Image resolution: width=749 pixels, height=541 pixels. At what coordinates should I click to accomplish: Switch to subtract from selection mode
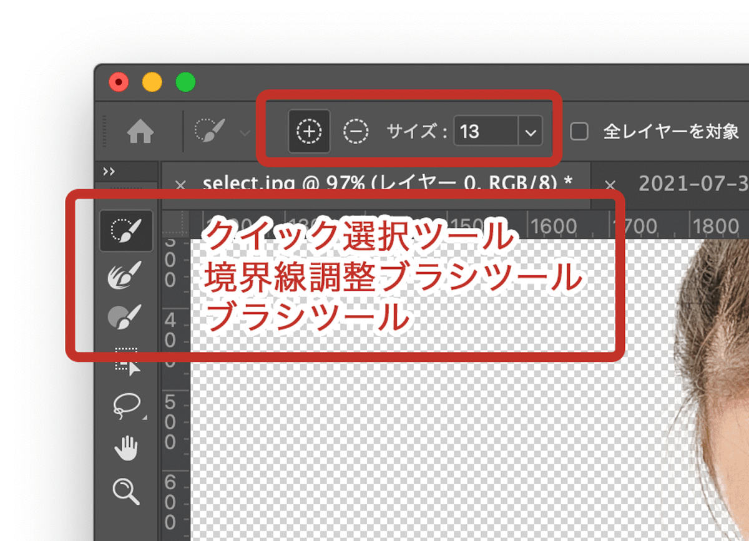point(355,132)
